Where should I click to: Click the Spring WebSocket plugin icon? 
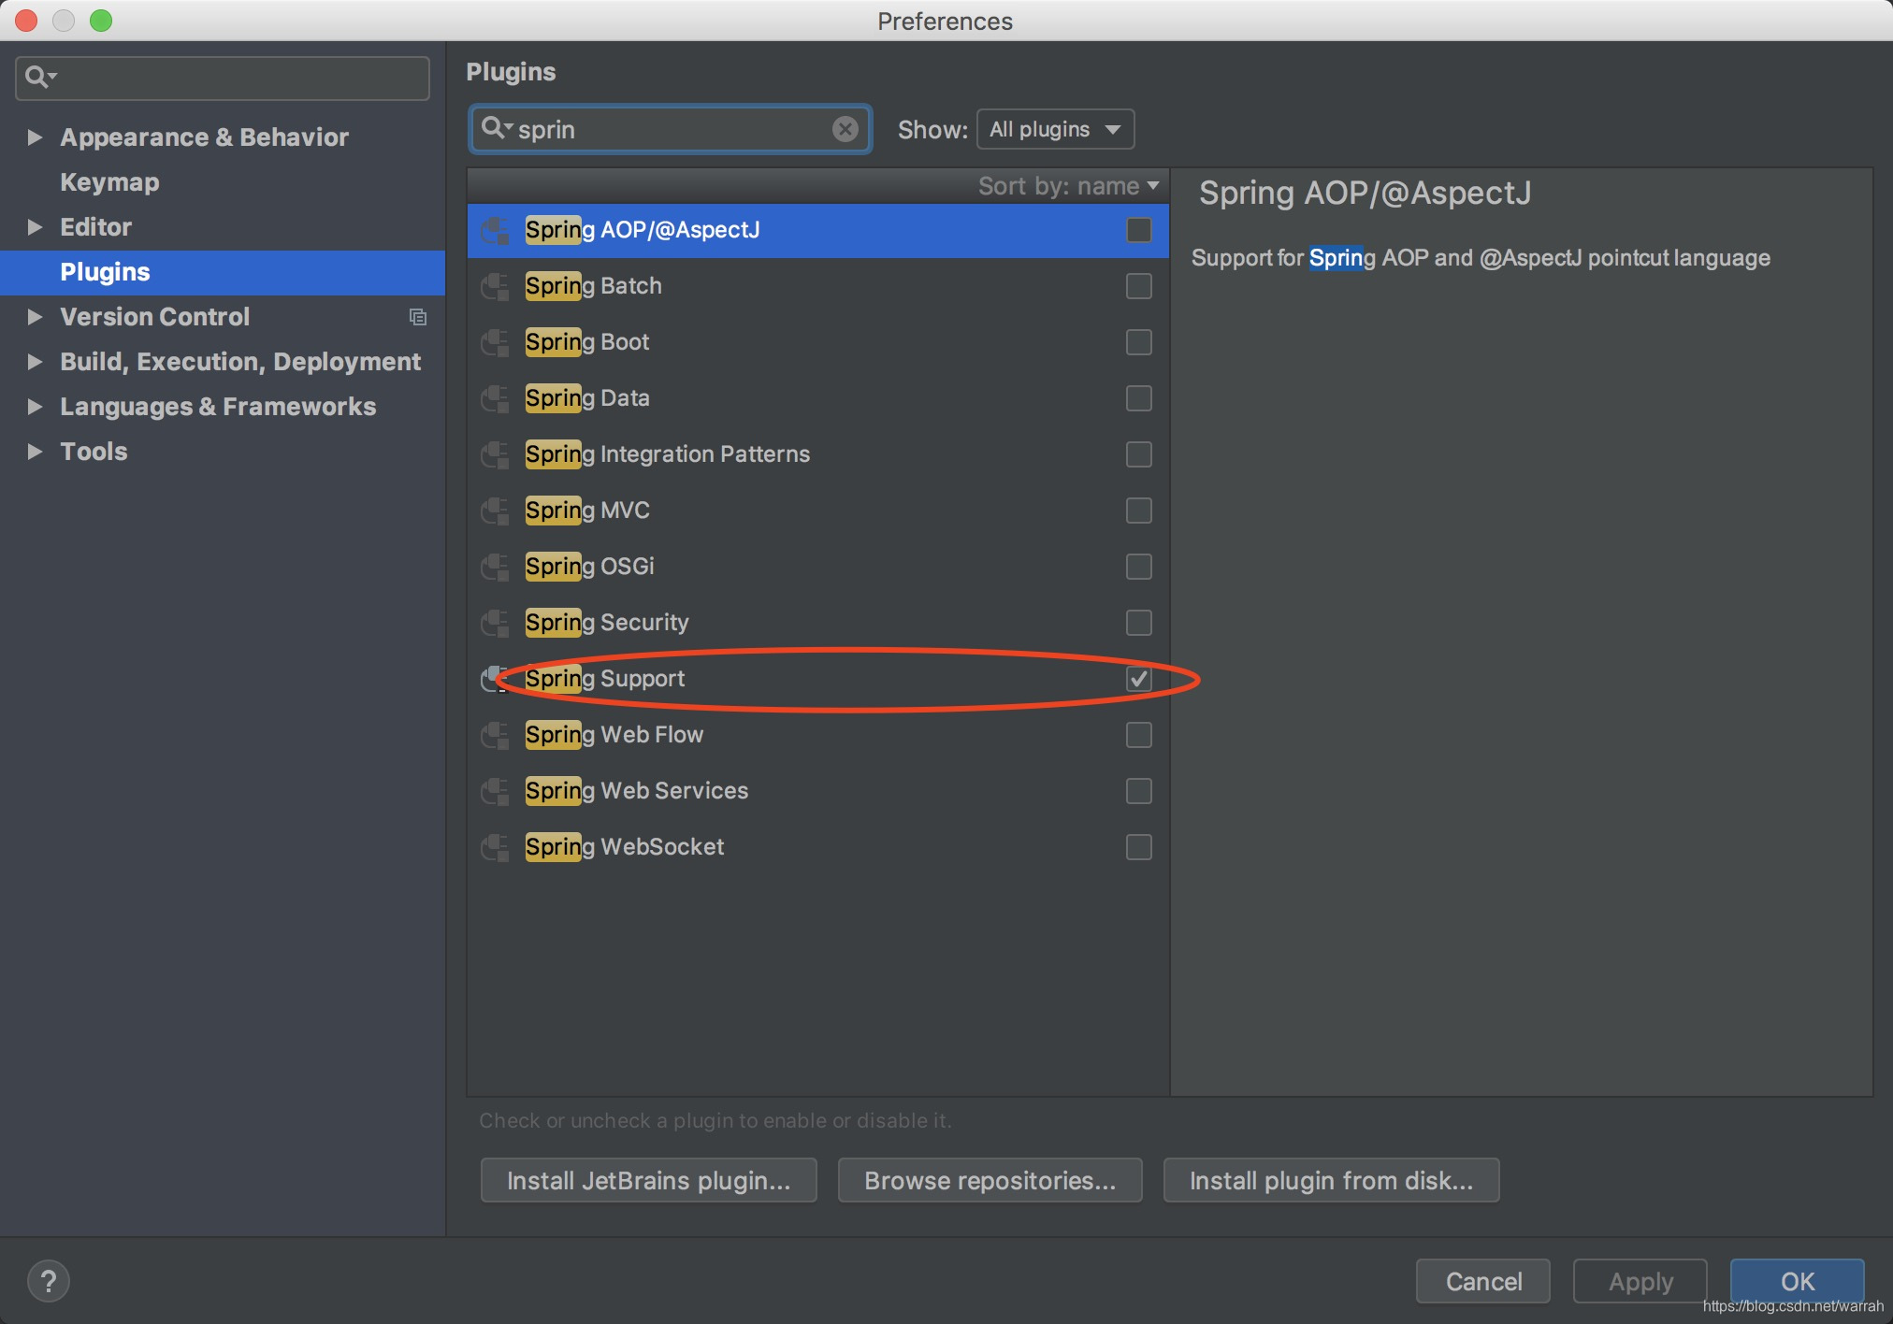495,847
